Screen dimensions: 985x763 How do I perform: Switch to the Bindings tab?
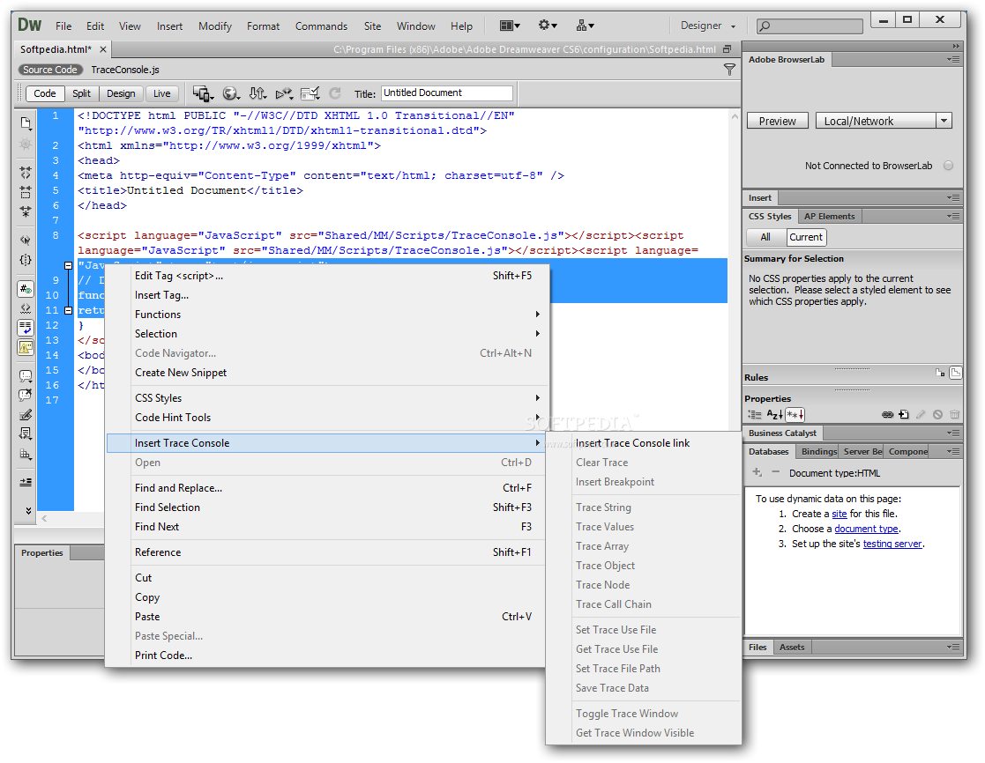818,451
